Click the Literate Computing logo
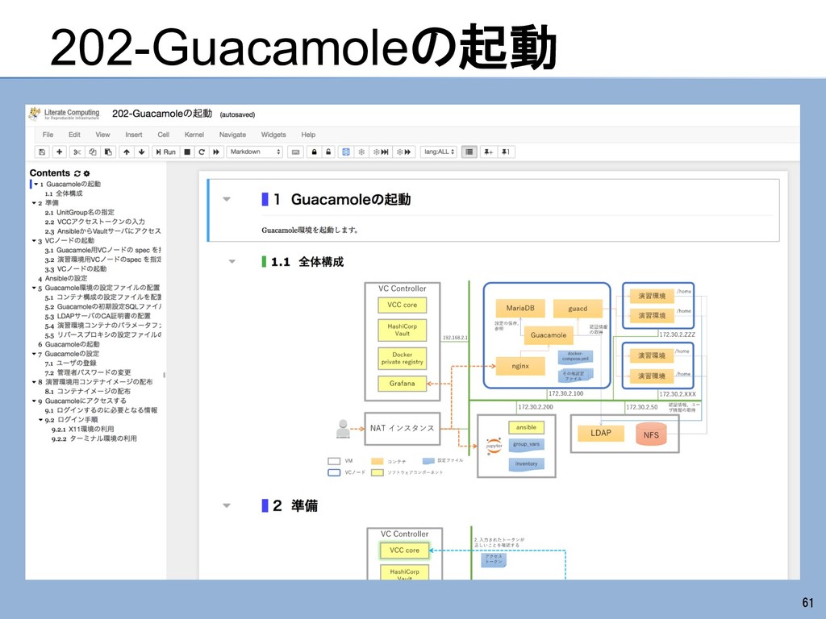Image resolution: width=826 pixels, height=619 pixels. [x=65, y=114]
